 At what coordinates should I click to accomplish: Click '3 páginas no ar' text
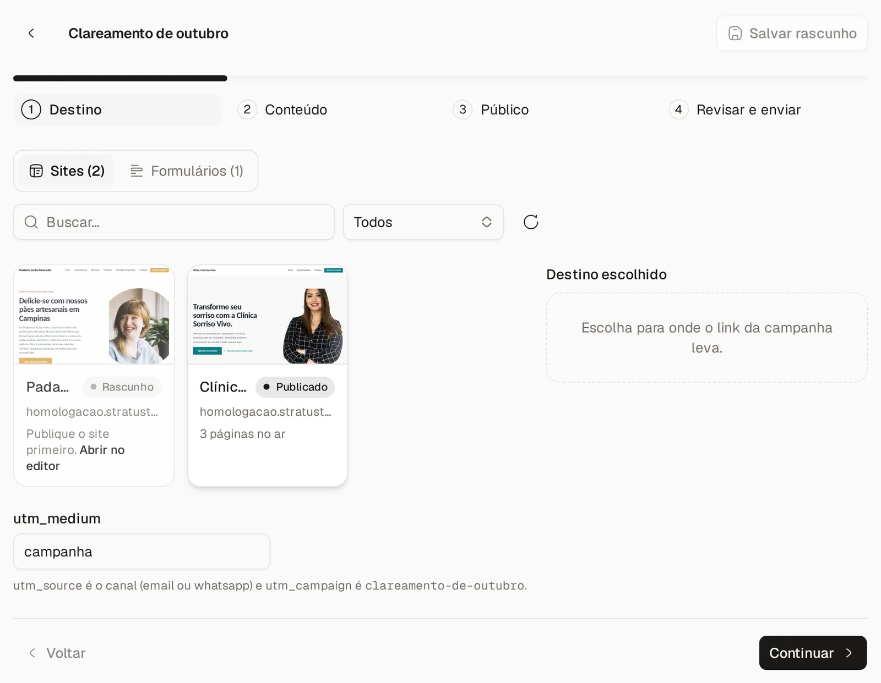coord(242,434)
